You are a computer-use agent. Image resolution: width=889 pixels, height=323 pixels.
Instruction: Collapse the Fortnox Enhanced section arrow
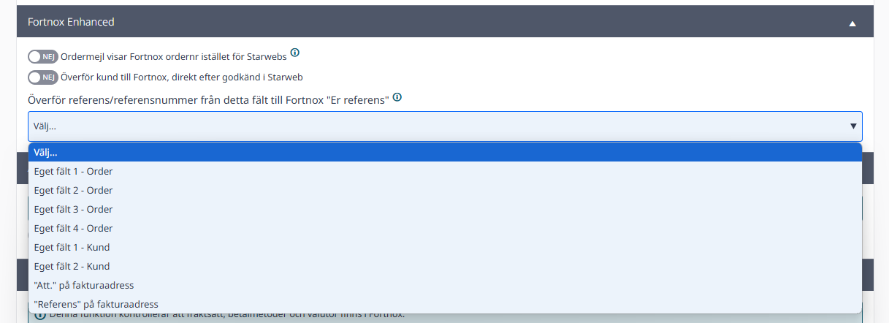click(x=852, y=23)
